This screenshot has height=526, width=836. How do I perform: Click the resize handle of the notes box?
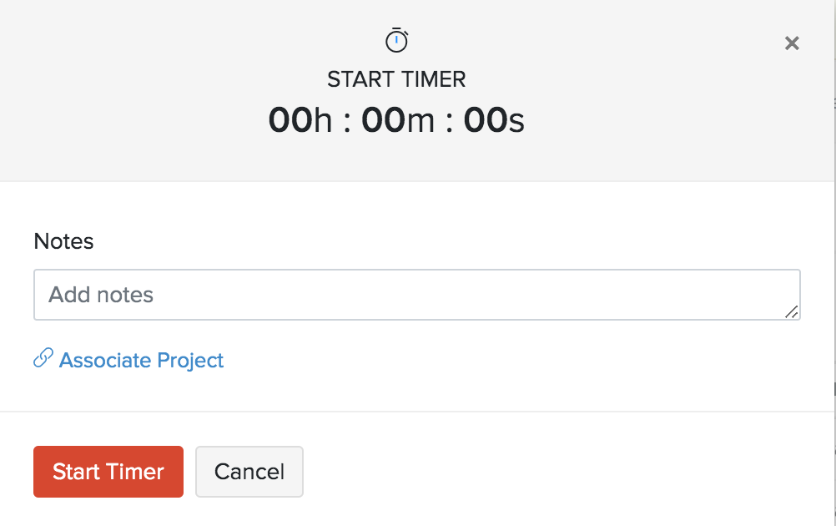793,312
